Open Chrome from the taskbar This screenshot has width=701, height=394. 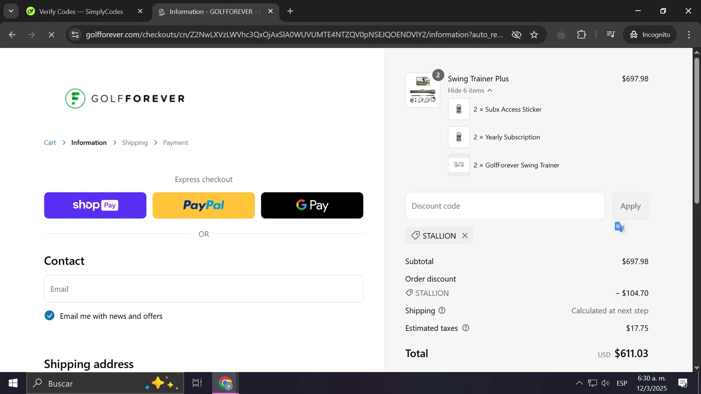[x=226, y=383]
